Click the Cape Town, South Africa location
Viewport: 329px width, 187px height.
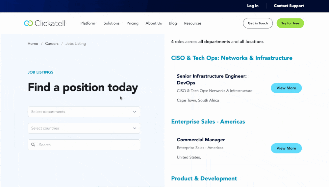(x=198, y=101)
